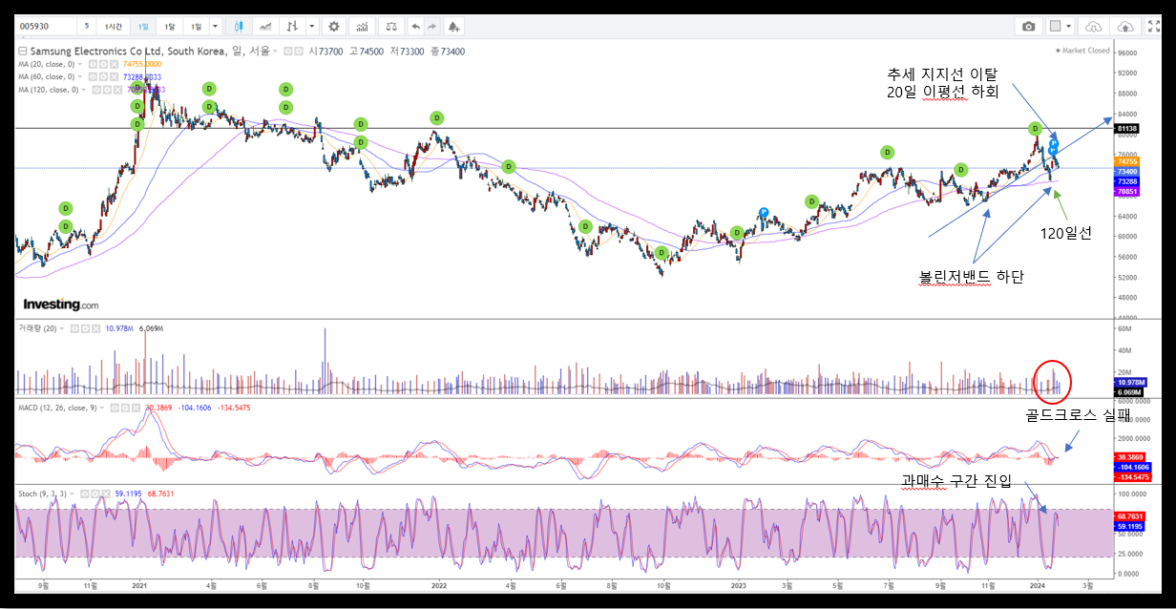Save chart layout to cloud
The width and height of the screenshot is (1176, 609).
click(1125, 27)
